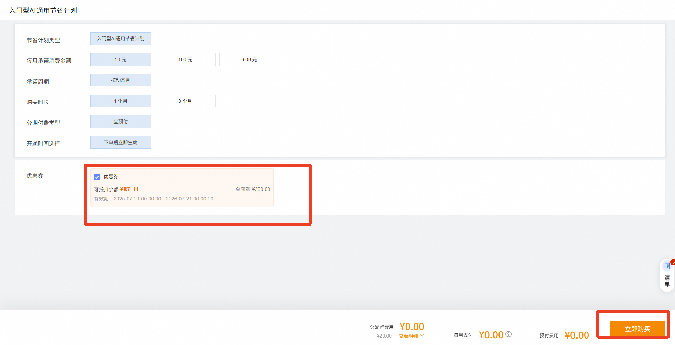Click the strikethrough ¥20.00 original price
The height and width of the screenshot is (345, 675).
tap(384, 336)
